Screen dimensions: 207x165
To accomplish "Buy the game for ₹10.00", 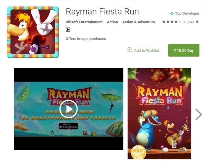I will pyautogui.click(x=184, y=50).
